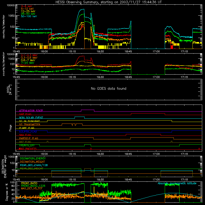Select 17:00 tick label under keV panel
The image size is (205, 205).
coord(156,52)
